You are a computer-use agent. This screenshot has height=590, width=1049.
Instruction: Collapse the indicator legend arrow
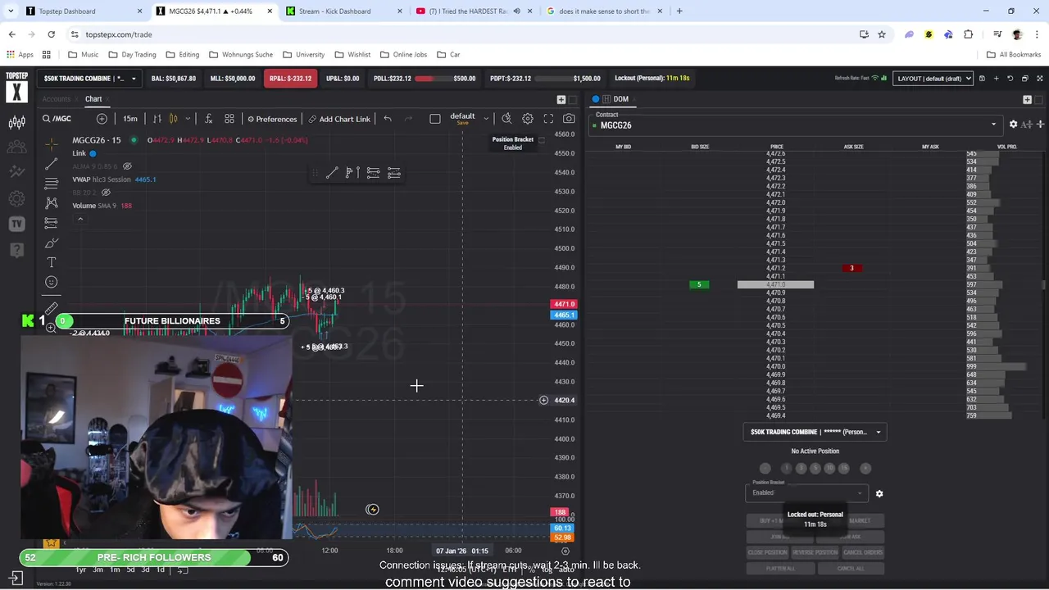(x=80, y=219)
